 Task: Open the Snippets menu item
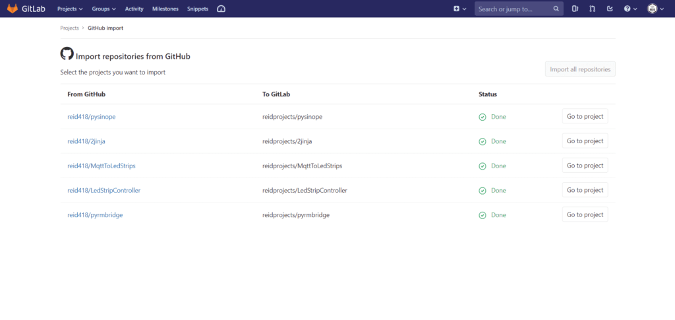tap(198, 9)
